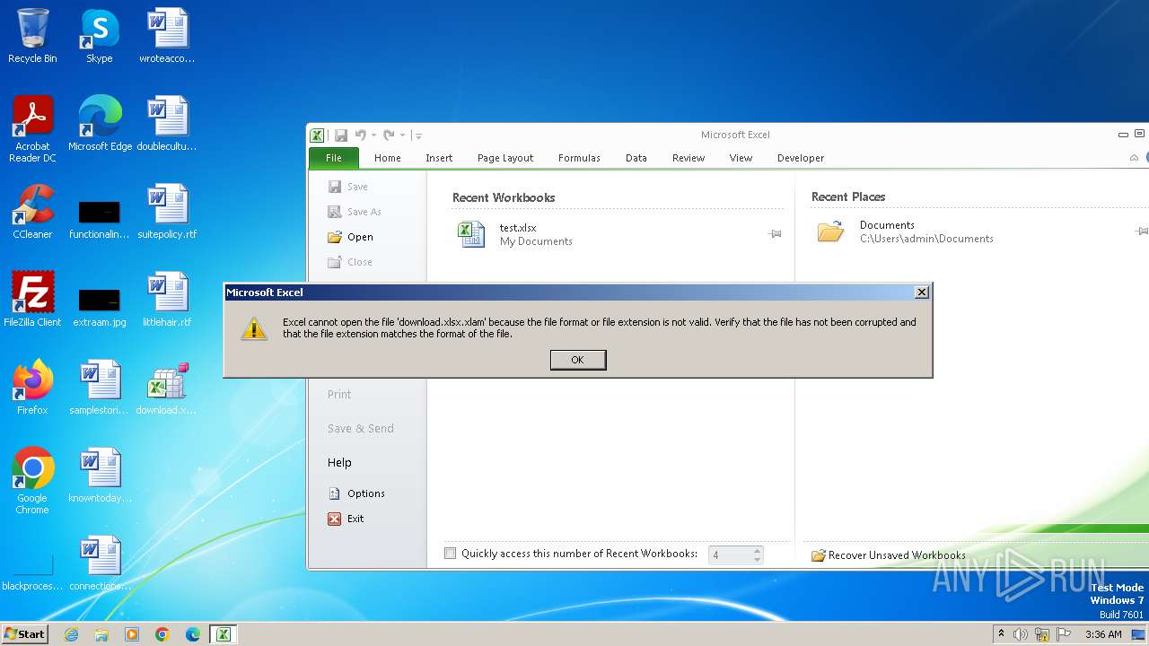
Task: Open Firefox desktop shortcut
Action: (32, 388)
